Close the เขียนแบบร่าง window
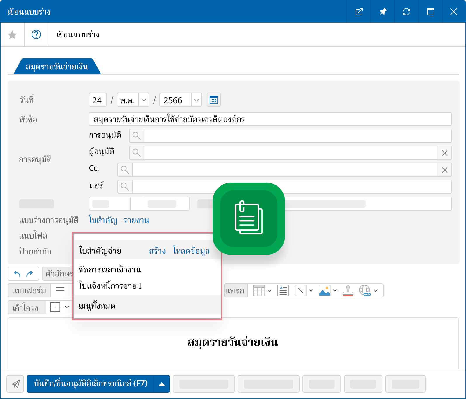Viewport: 466px width, 399px height. coord(454,12)
